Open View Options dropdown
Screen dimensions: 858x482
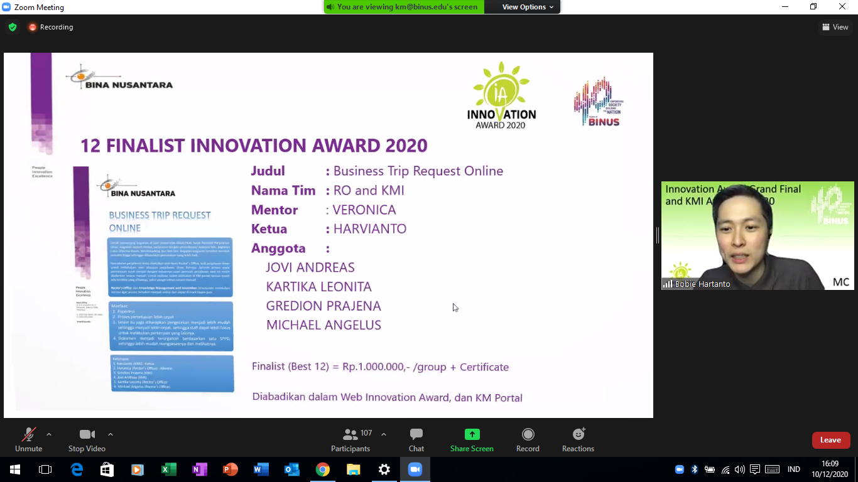(x=528, y=7)
